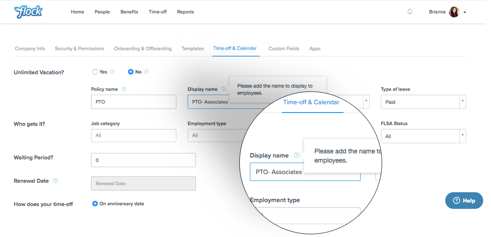The image size is (491, 237).
Task: Open the notifications bell
Action: point(410,12)
